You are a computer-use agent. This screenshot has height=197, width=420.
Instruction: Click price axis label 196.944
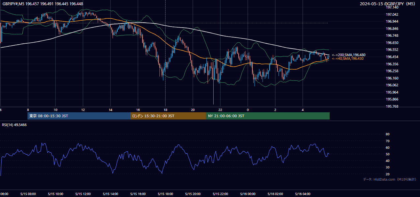[392, 21]
